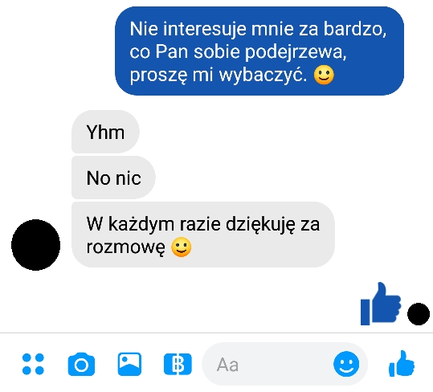
Task: Open the sender's black profile avatar
Action: 35,245
